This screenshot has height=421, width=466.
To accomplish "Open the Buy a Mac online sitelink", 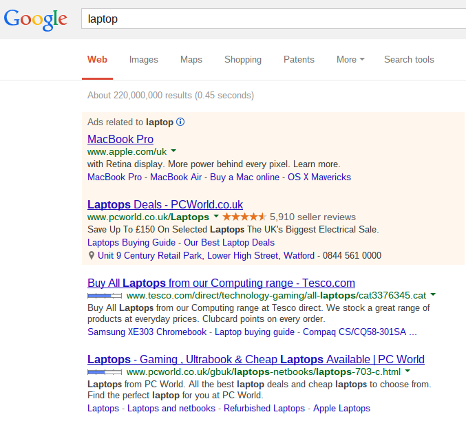I will [x=244, y=177].
